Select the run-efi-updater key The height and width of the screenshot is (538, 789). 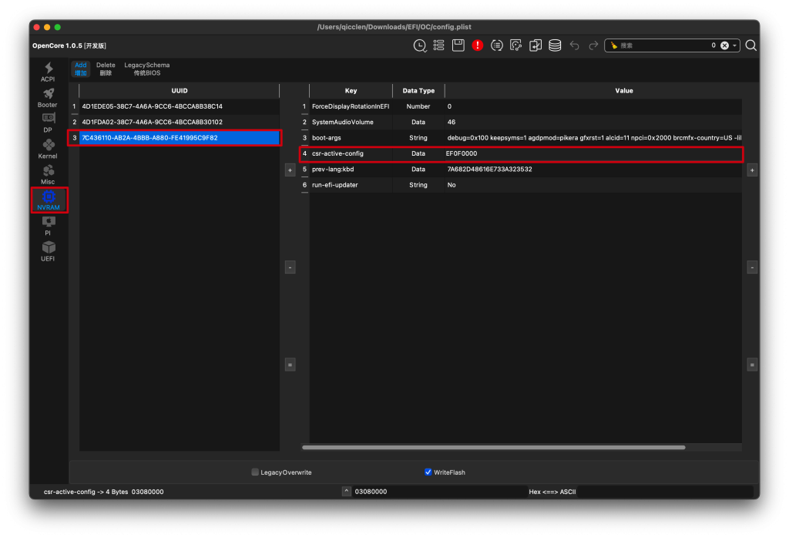(351, 185)
